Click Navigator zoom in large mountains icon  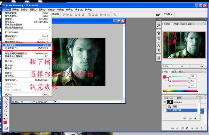point(201,66)
